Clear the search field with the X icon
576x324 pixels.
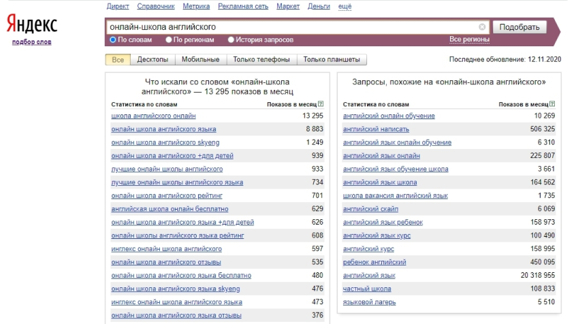click(x=482, y=27)
